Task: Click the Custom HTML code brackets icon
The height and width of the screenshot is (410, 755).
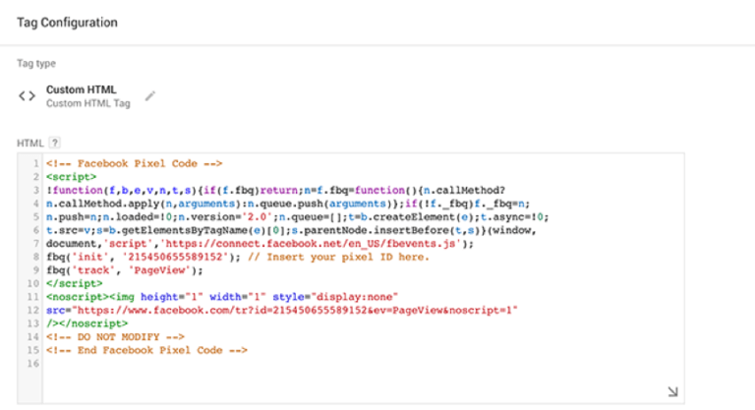Action: point(27,96)
